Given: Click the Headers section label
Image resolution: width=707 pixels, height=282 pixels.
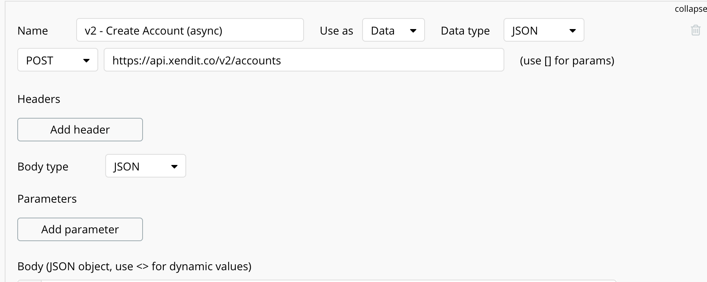Looking at the screenshot, I should 39,99.
